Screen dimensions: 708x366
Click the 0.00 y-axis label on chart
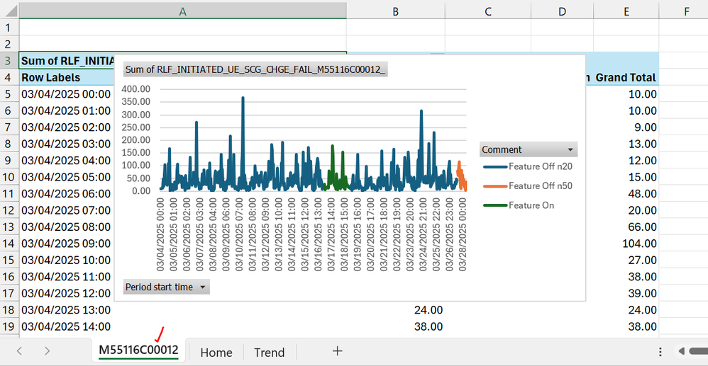140,190
